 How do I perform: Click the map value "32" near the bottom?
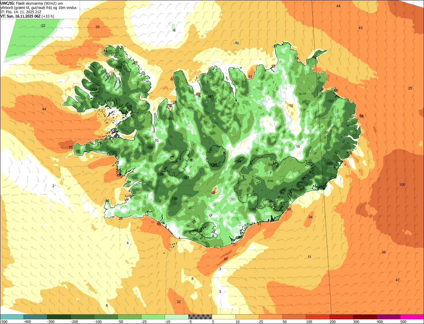179,302
